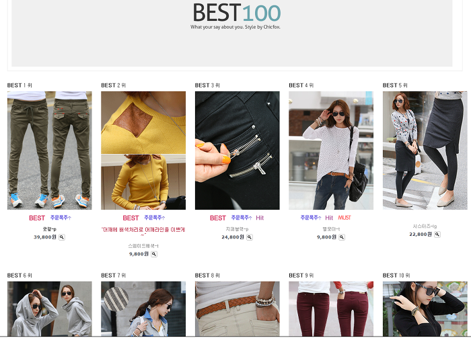The width and height of the screenshot is (471, 338).
Task: Click the red MUST badge icon
Action: point(345,218)
